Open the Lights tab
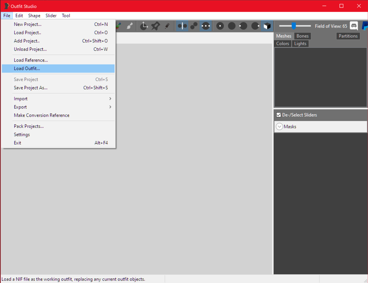This screenshot has height=283, width=368. [x=300, y=43]
